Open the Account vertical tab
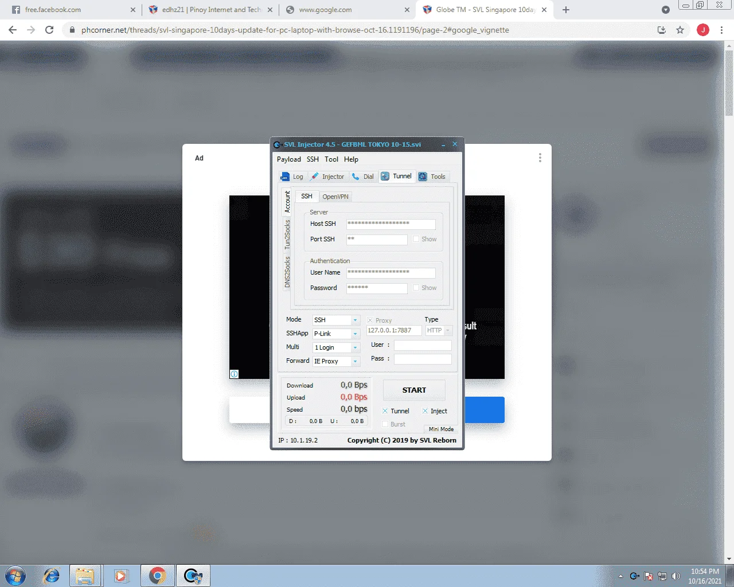The height and width of the screenshot is (587, 734). (x=288, y=202)
